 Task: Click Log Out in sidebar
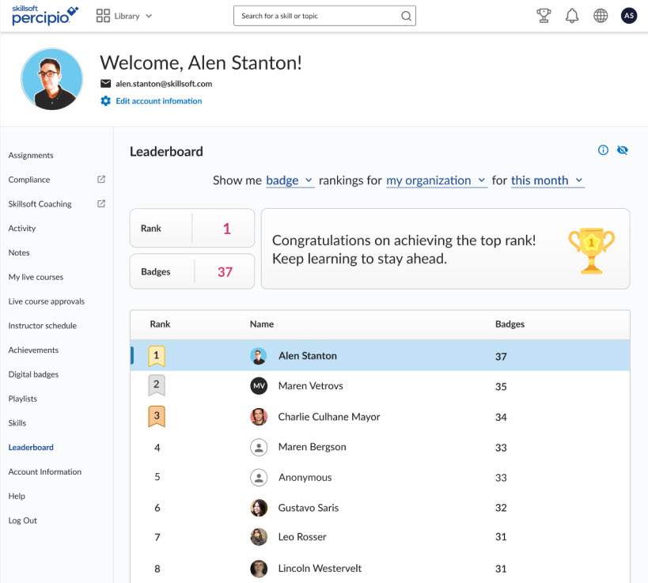[x=23, y=521]
